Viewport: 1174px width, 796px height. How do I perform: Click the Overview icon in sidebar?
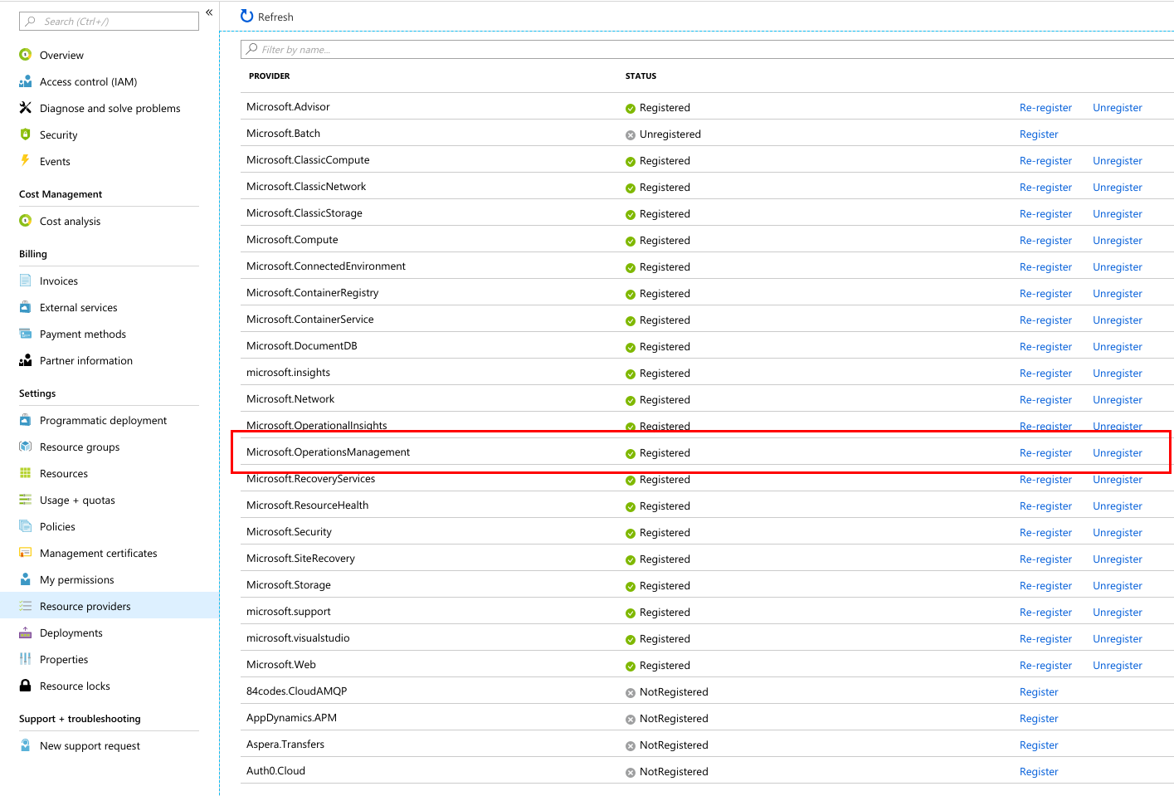[x=25, y=55]
